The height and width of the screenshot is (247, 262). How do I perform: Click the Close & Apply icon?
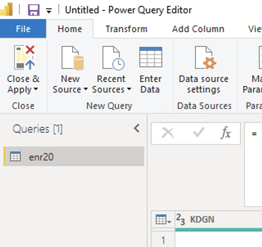[x=25, y=57]
